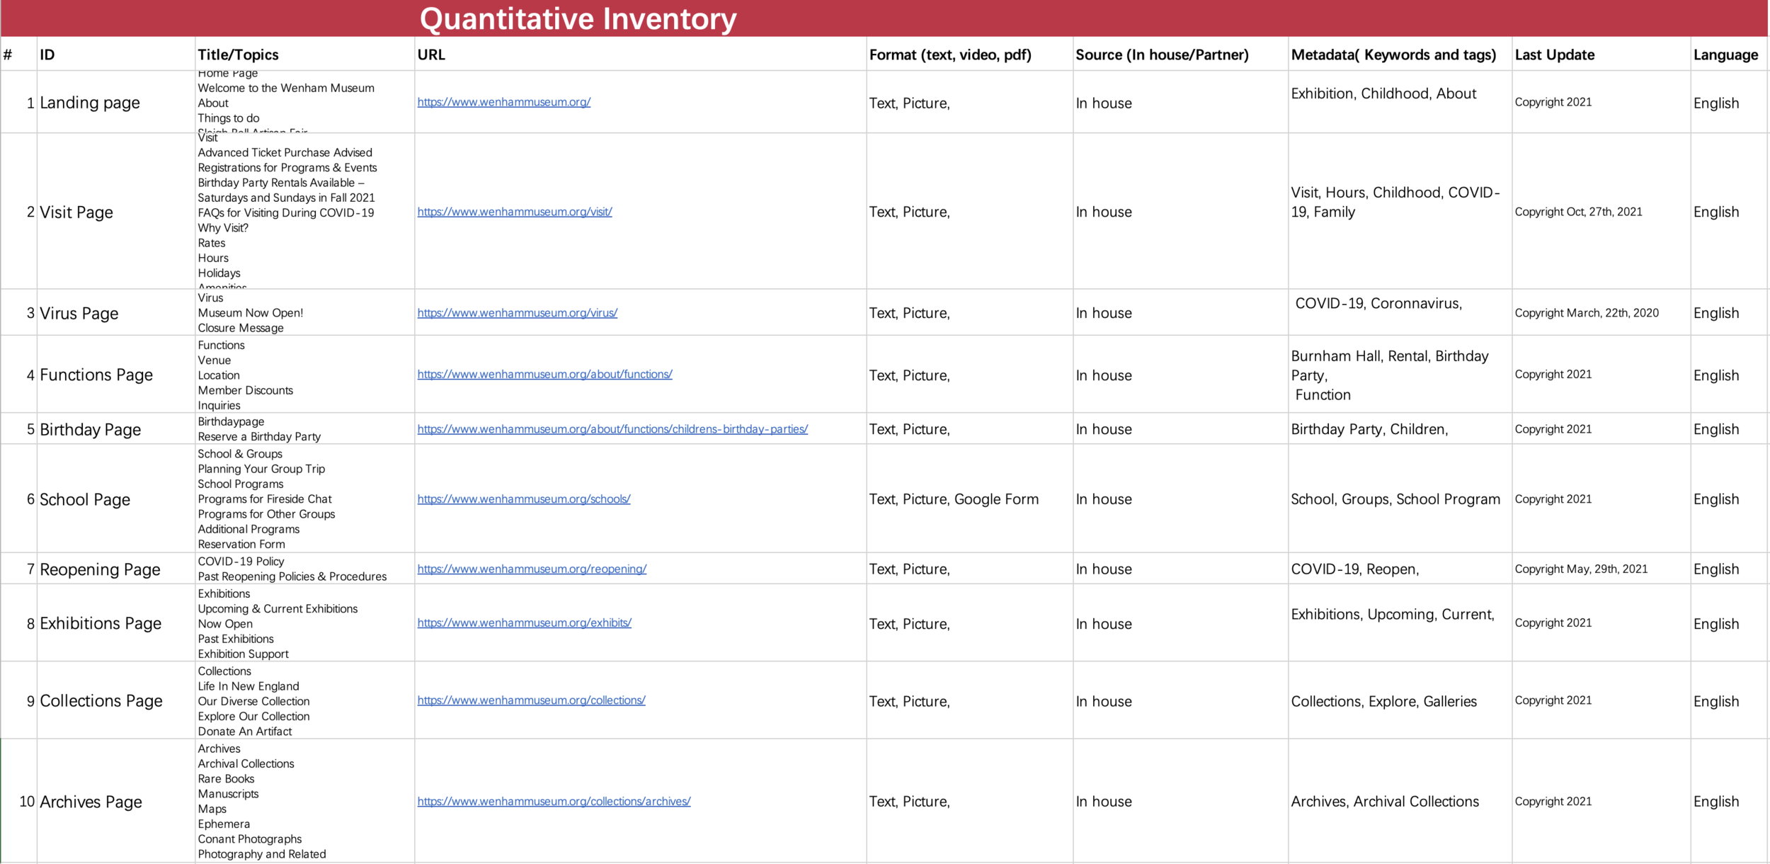
Task: Open the childrens-birthday-parties link
Action: [612, 429]
